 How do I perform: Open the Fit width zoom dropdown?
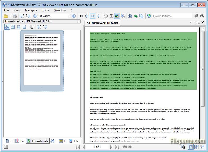click(x=69, y=16)
